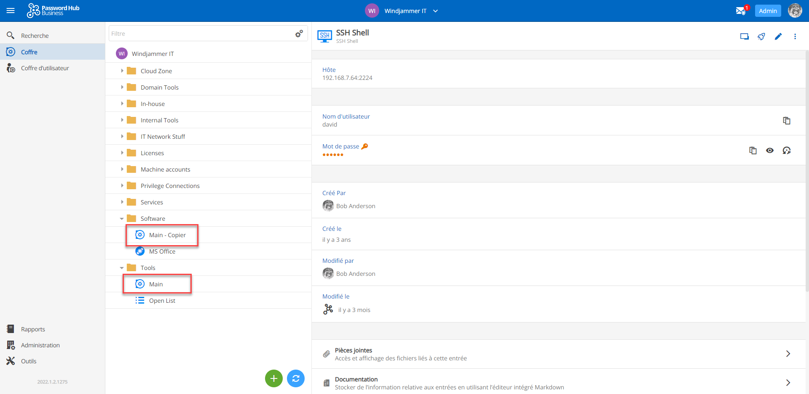Click the green add entry button
Screen dimensions: 809x394
coord(273,378)
